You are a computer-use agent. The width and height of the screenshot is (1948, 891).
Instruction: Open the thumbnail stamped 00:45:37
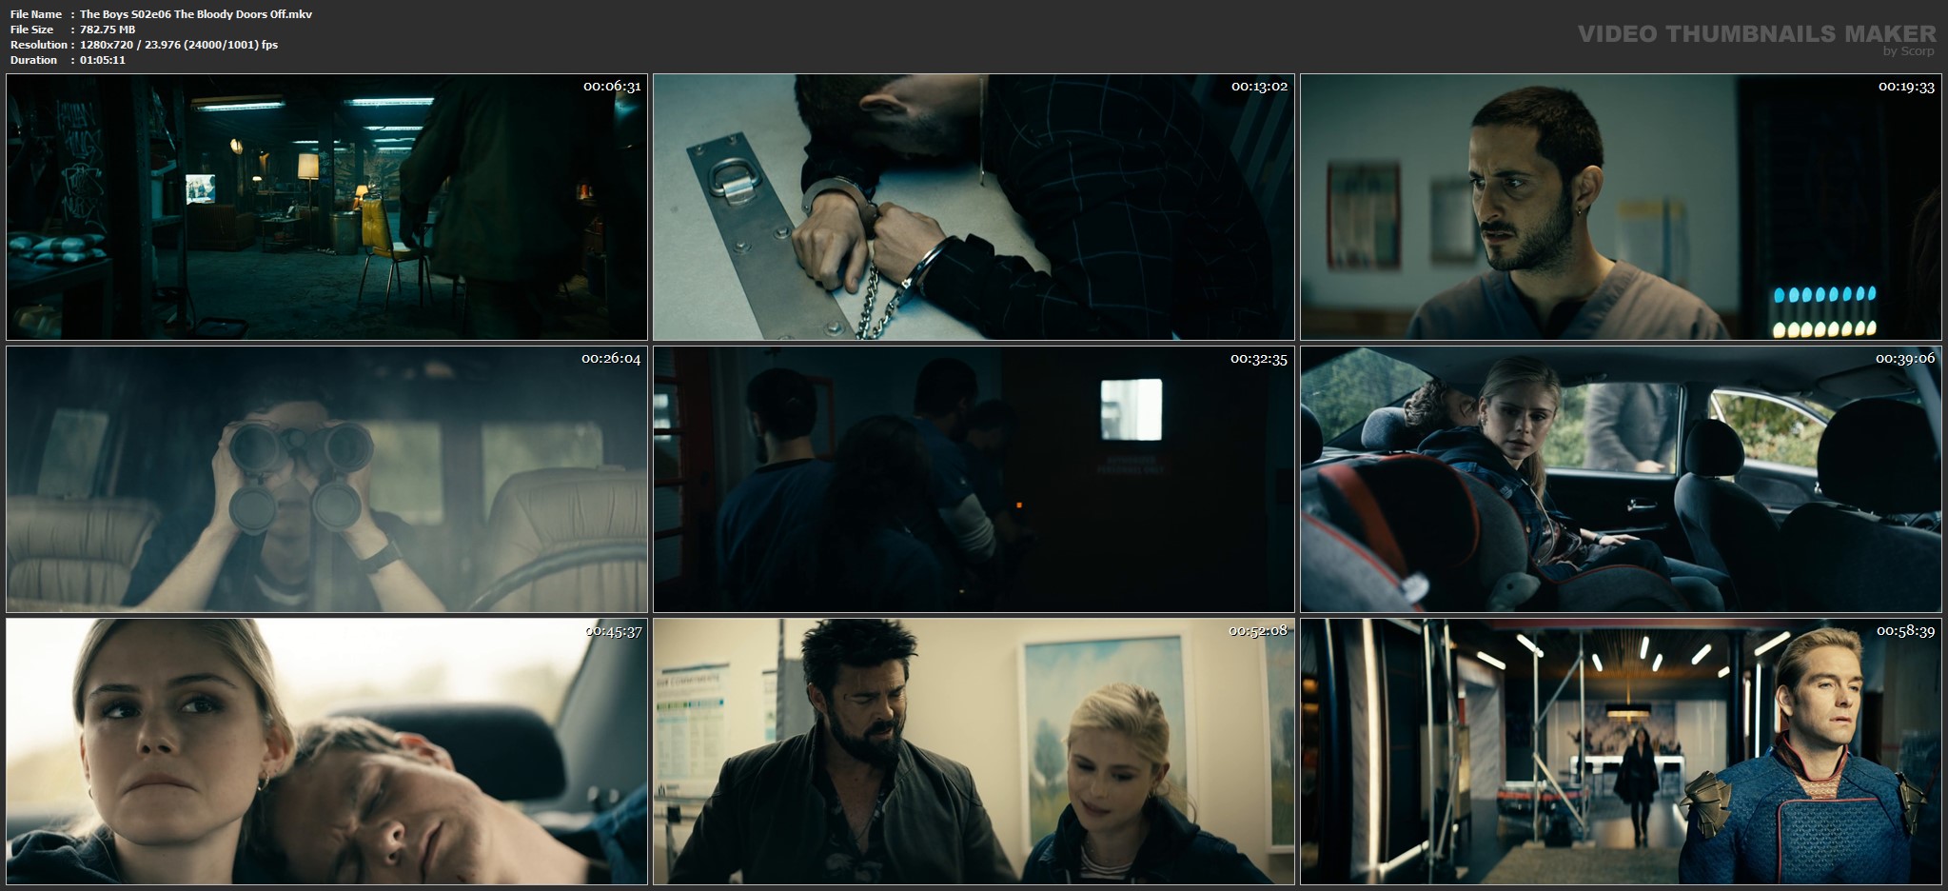(x=326, y=751)
